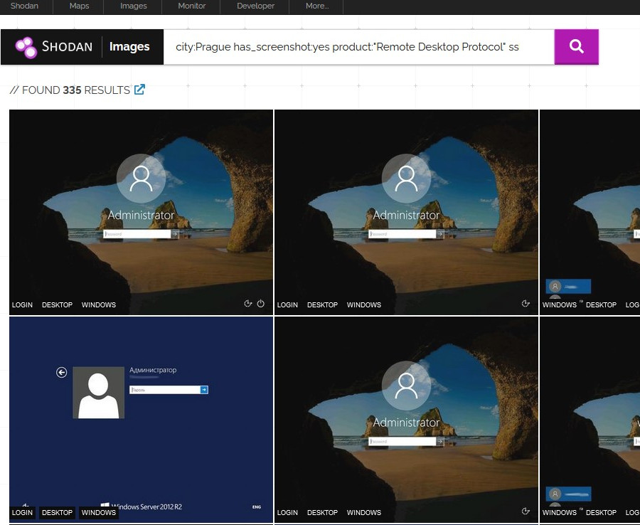This screenshot has height=525, width=640.
Task: Click the Администратор username label
Action: point(153,370)
